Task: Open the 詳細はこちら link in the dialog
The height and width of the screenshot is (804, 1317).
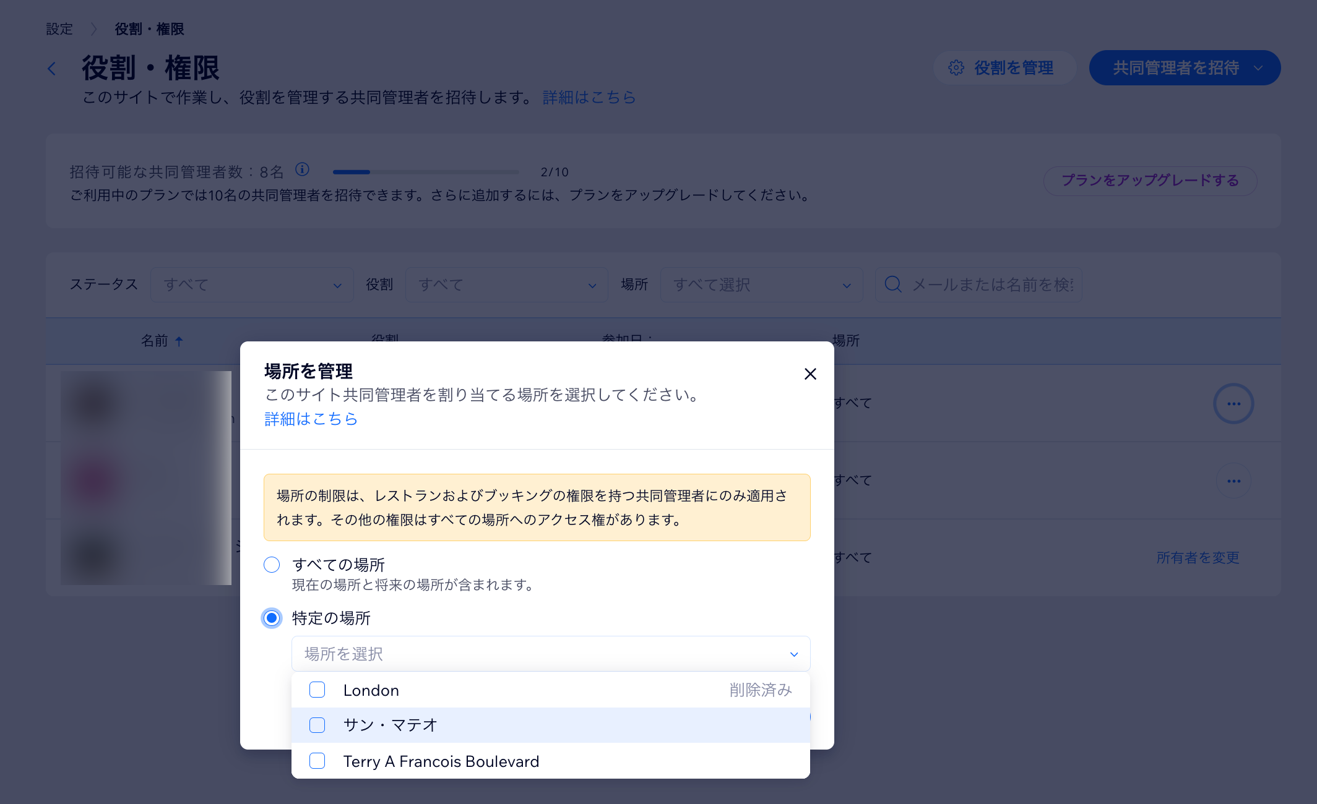Action: pos(311,419)
